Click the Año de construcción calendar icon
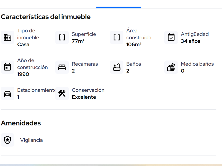Screen dimensions: 222x166 (7, 67)
